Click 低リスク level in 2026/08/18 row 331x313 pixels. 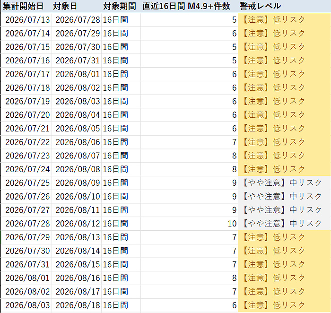coord(284,305)
